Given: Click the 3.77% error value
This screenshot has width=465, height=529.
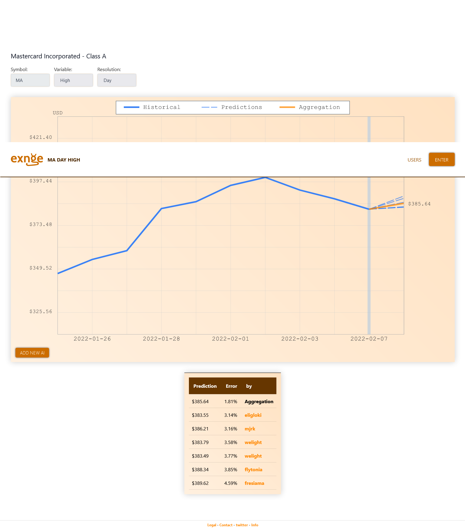Looking at the screenshot, I should [x=231, y=456].
